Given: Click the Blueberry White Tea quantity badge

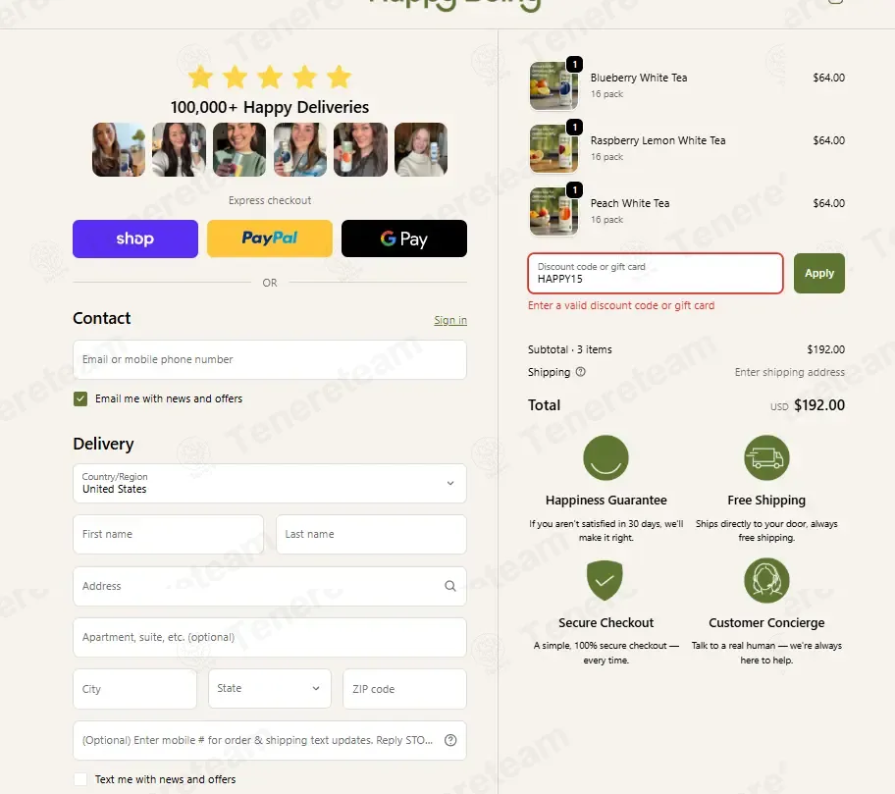Looking at the screenshot, I should [574, 64].
